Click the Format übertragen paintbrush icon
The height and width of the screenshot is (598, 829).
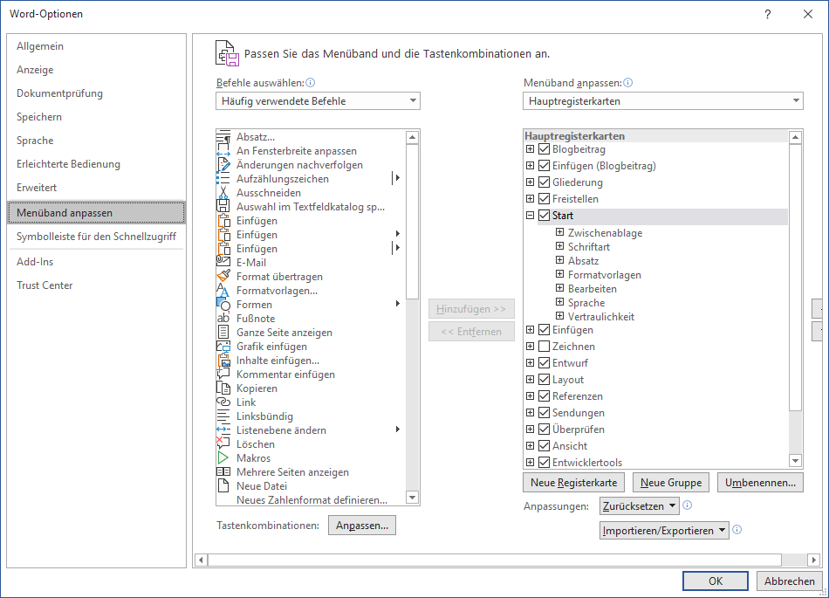(223, 277)
